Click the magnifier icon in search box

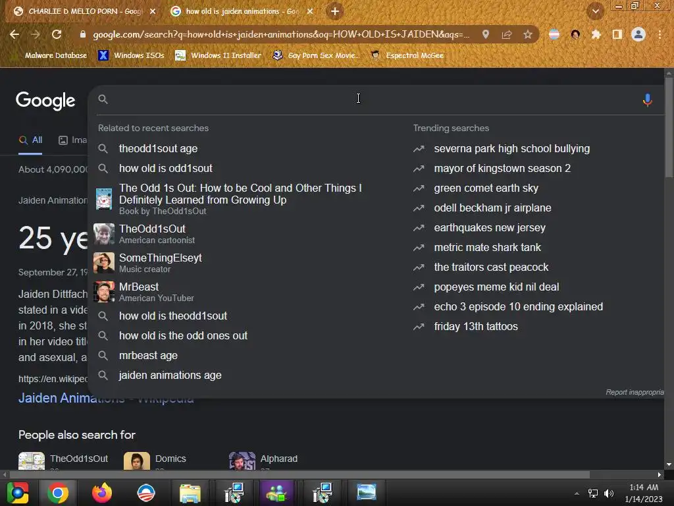tap(103, 99)
